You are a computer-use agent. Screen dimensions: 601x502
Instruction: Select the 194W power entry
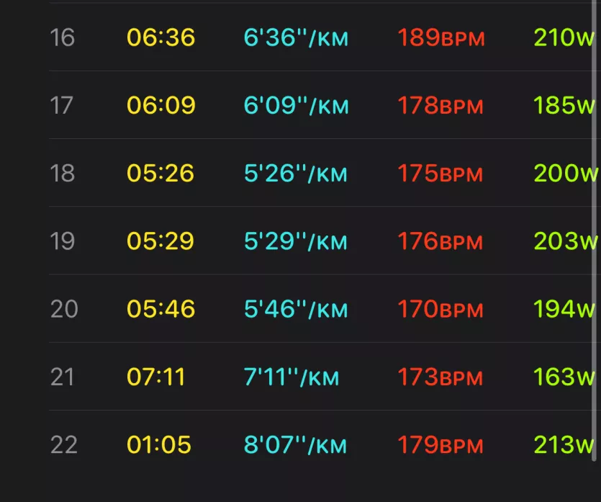coord(564,309)
